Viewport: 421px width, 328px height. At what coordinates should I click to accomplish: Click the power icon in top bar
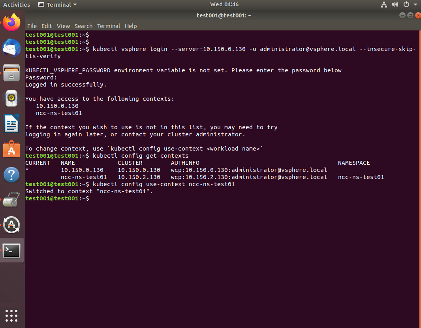[406, 5]
